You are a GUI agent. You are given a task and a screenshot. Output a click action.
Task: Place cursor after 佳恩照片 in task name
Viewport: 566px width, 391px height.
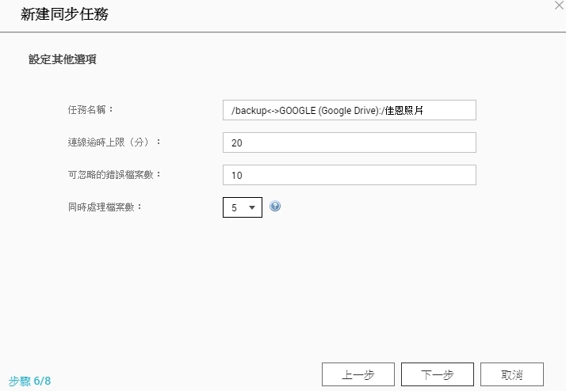(x=424, y=110)
